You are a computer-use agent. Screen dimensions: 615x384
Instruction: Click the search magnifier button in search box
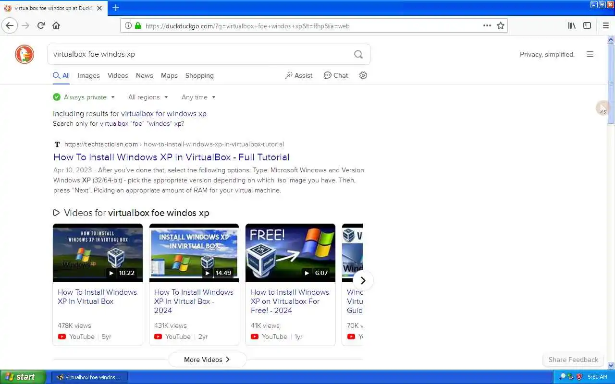point(358,54)
